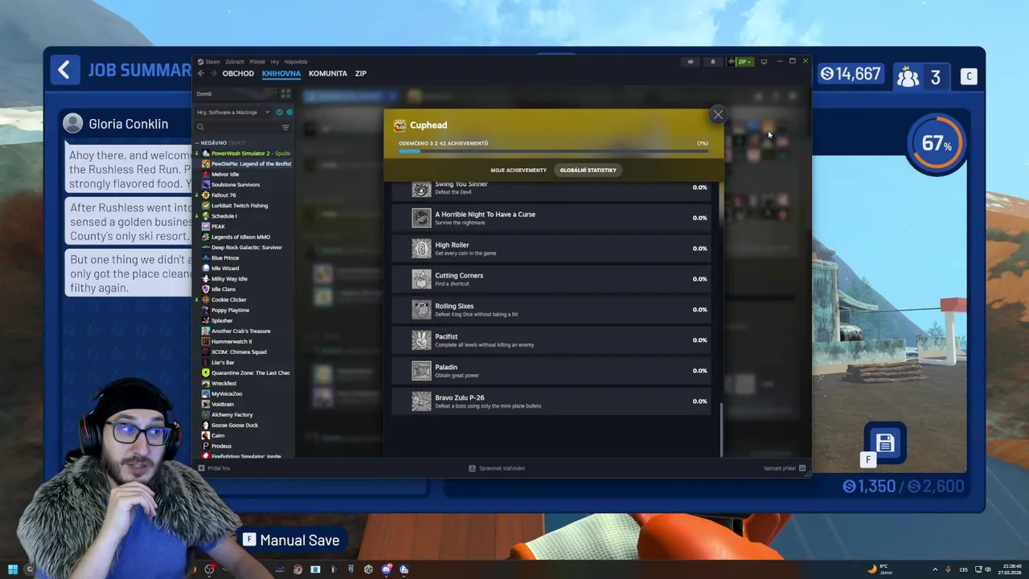Open the Nápověda menu
Viewport: 1029px width, 579px height.
pyautogui.click(x=296, y=62)
